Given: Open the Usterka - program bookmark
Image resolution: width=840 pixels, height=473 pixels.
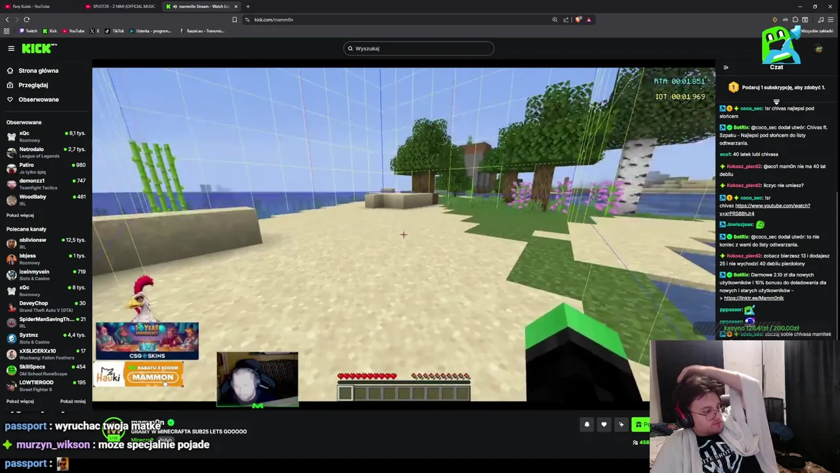Looking at the screenshot, I should coord(150,31).
